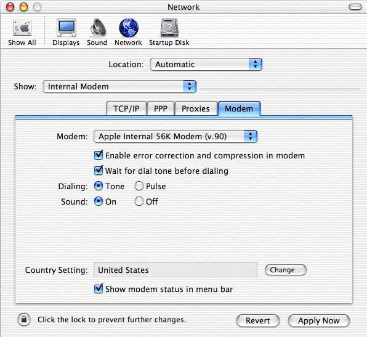Switch to the TCP/IP tab
The image size is (367, 337).
(126, 108)
